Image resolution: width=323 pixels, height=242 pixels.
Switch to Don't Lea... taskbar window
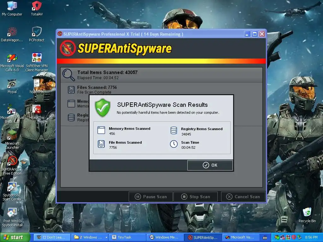point(52,237)
